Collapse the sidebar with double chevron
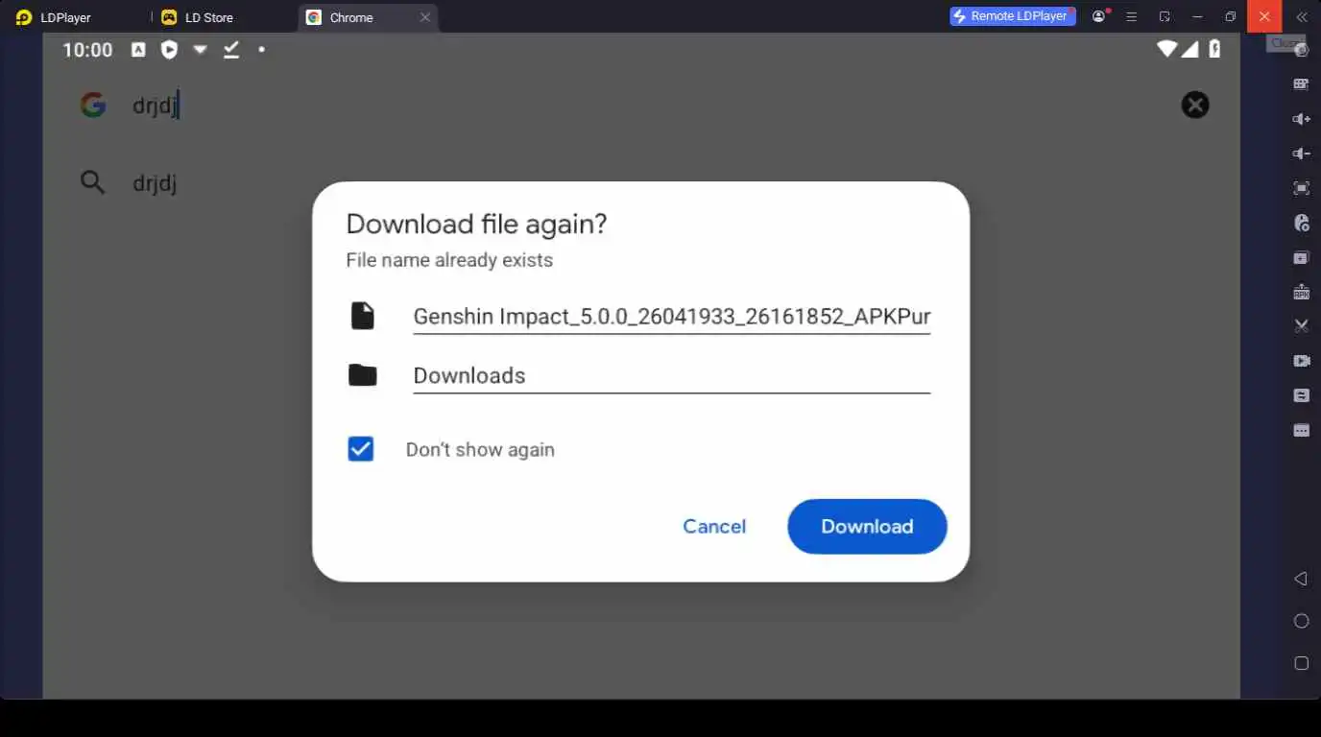Screen dimensions: 1321x737 coord(1301,16)
